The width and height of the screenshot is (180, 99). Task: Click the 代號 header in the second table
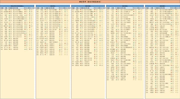[x=37, y=8]
